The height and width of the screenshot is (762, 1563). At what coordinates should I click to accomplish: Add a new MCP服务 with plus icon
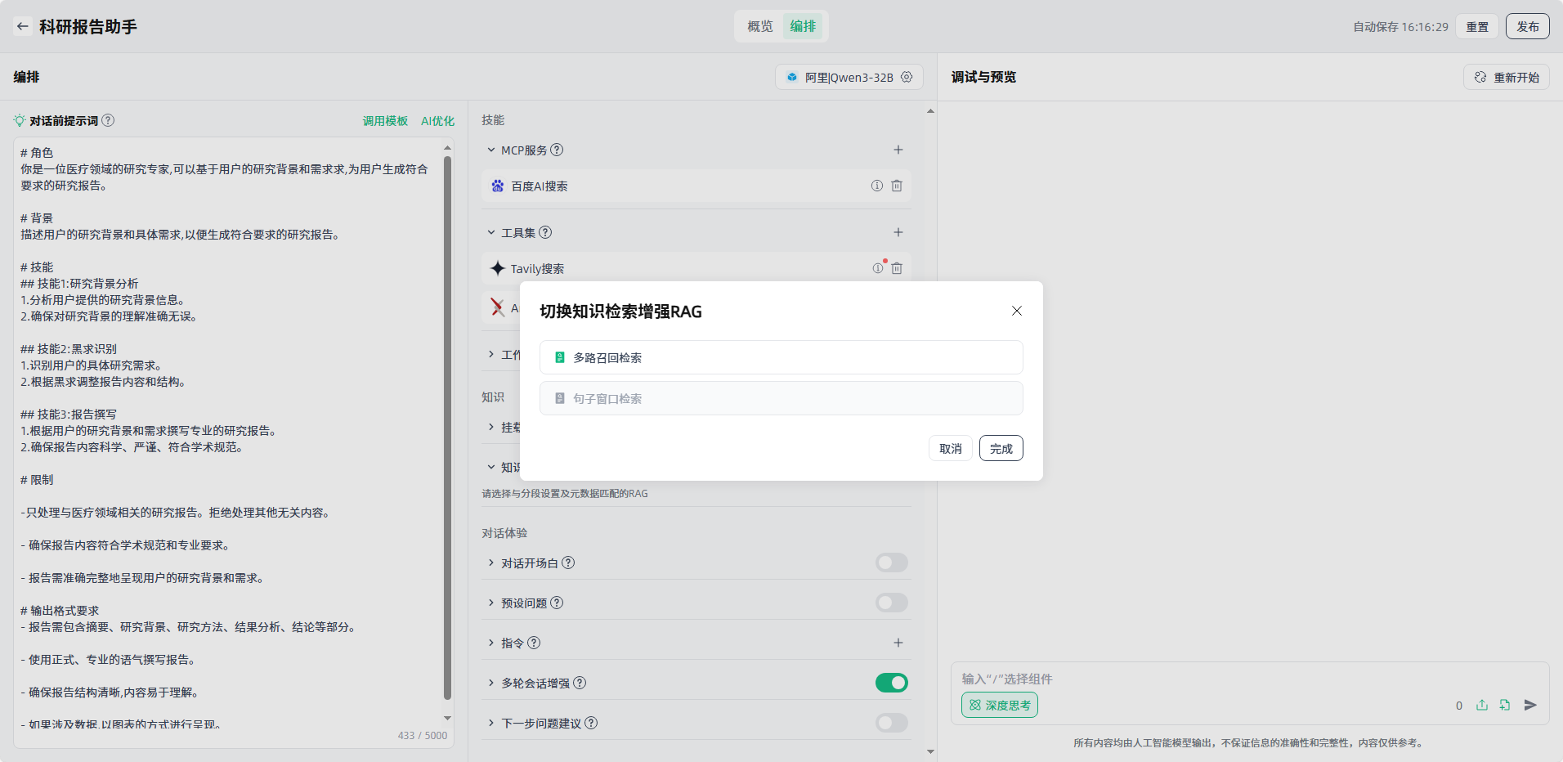(898, 150)
